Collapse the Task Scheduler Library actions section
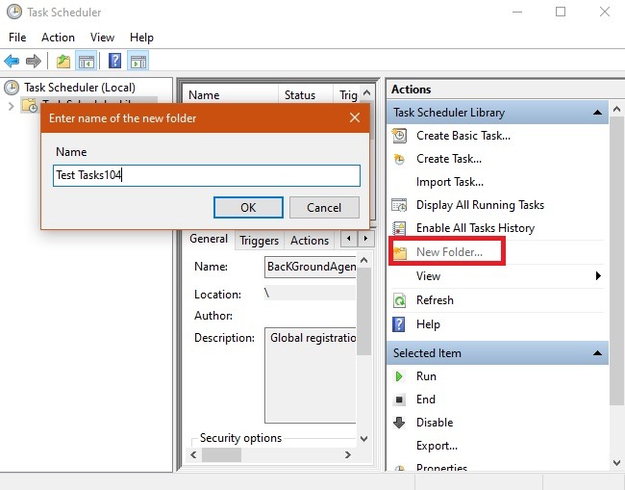The height and width of the screenshot is (490, 625). click(597, 113)
